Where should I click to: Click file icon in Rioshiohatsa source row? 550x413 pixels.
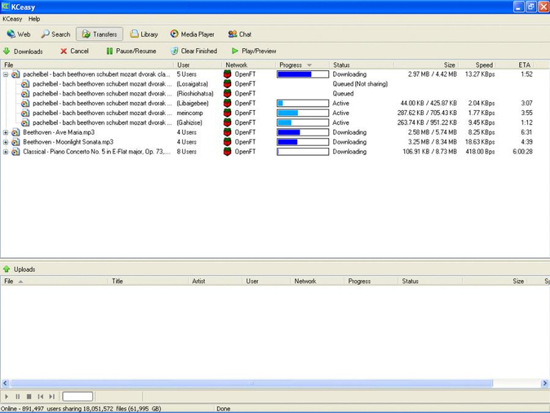pyautogui.click(x=25, y=94)
